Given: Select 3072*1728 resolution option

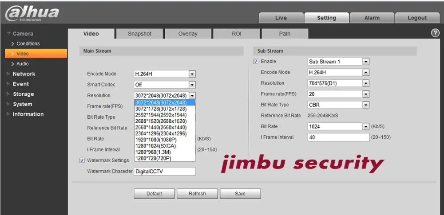Looking at the screenshot, I should [165, 109].
